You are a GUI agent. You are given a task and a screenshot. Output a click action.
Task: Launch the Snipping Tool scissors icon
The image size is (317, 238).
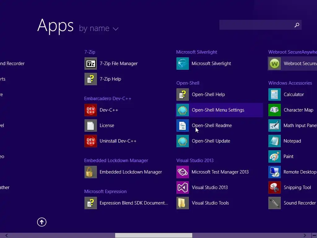point(275,187)
